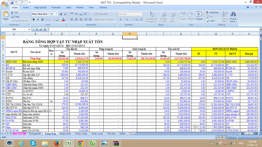Open Sort & Filter options
This screenshot has width=262, height=147.
(x=225, y=17)
